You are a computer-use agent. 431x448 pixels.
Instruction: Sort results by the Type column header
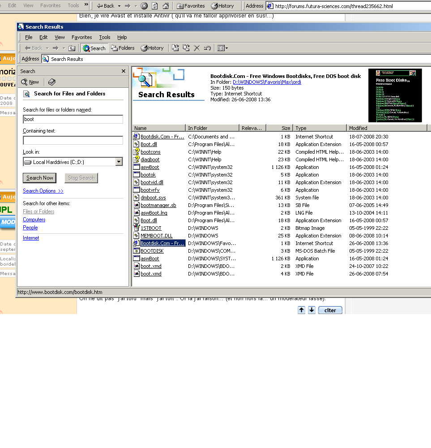coord(320,128)
